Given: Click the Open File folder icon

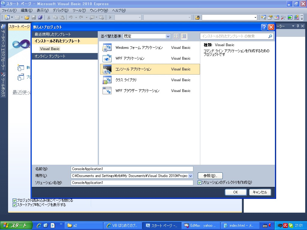Looking at the screenshot, I should click(x=27, y=18).
